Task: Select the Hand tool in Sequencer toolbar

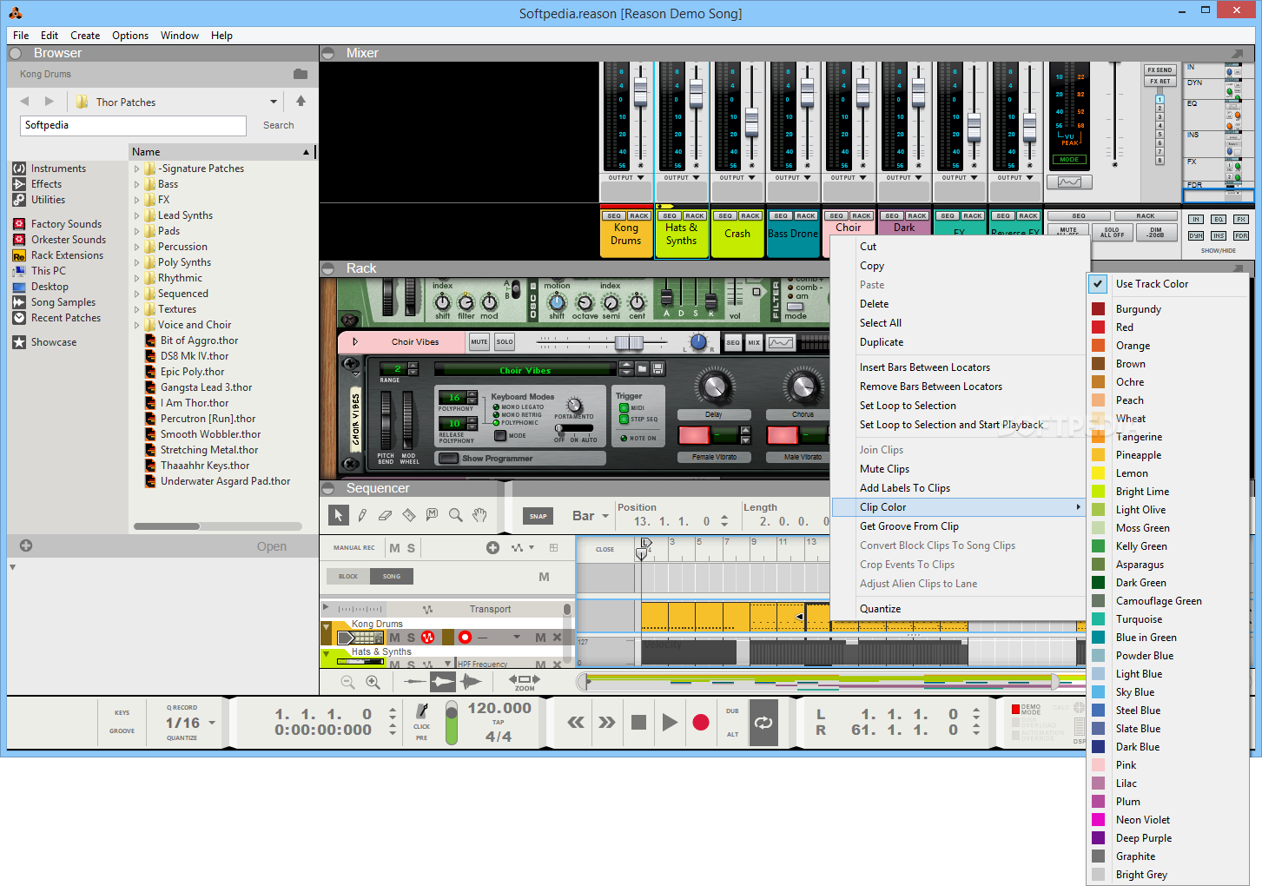Action: click(479, 515)
